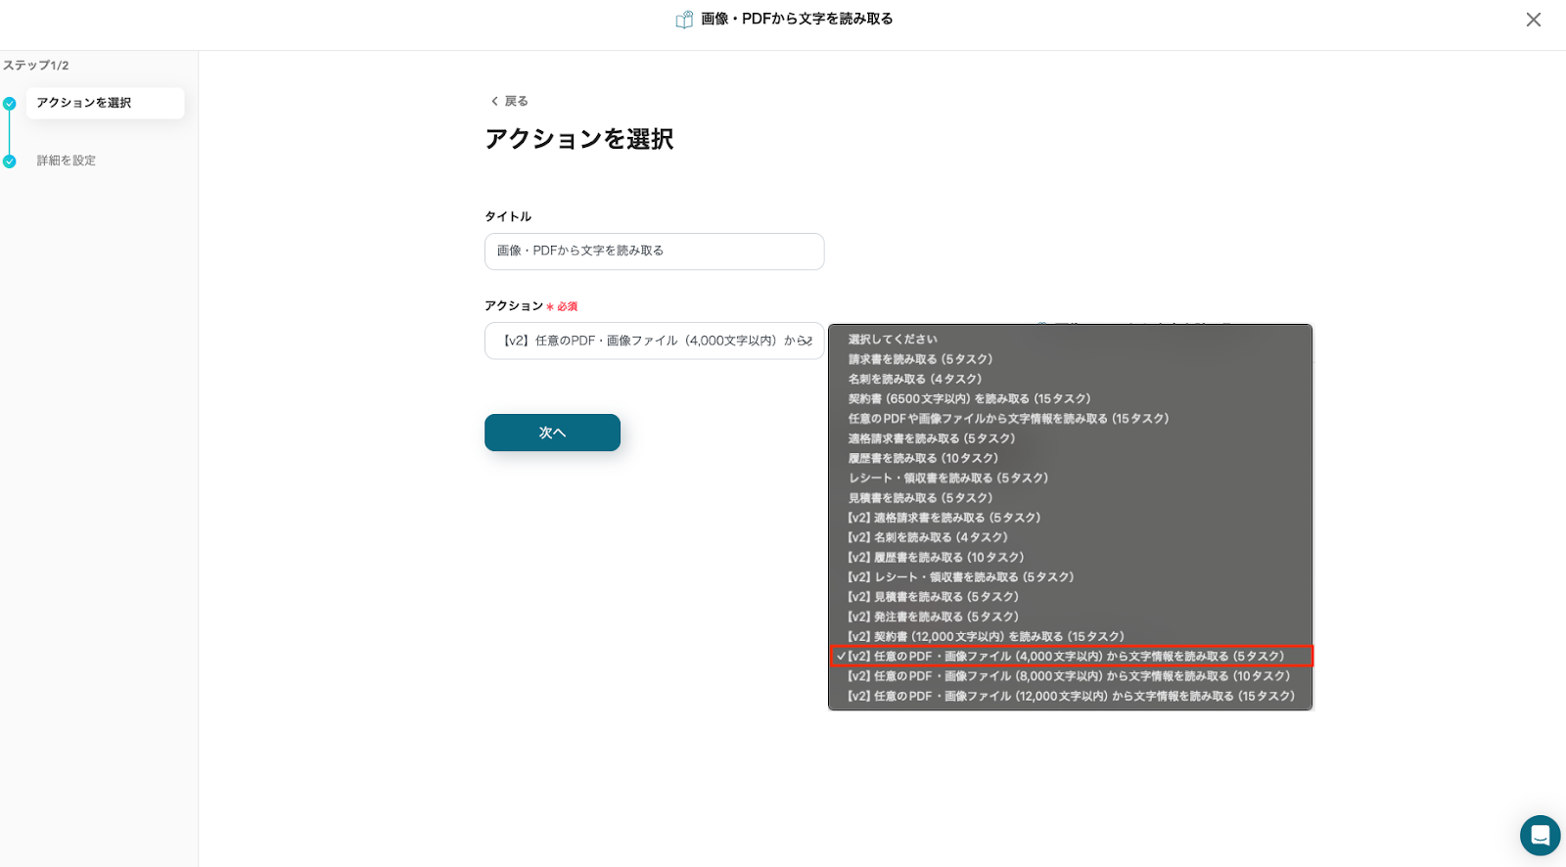
Task: Open 詳細を設定 step in sidebar
Action: click(67, 160)
